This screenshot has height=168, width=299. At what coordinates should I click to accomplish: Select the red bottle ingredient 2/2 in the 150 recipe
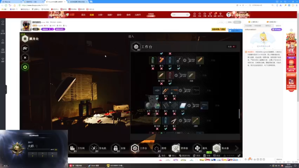pyautogui.click(x=170, y=75)
